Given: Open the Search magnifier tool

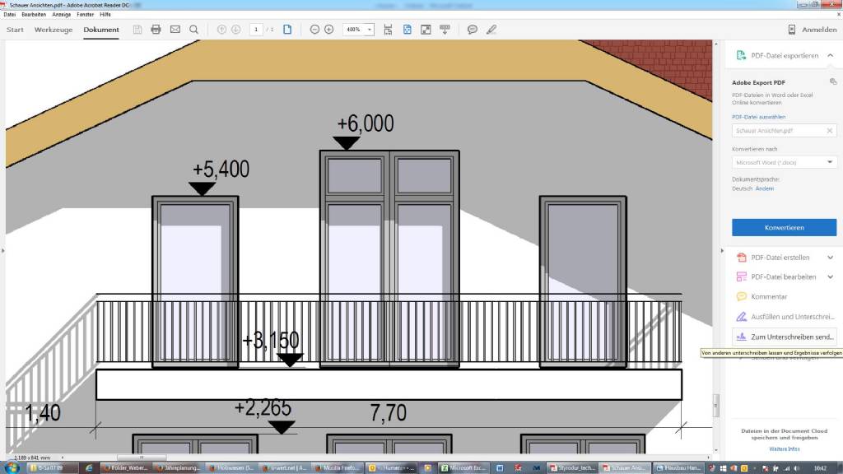Looking at the screenshot, I should click(x=194, y=30).
